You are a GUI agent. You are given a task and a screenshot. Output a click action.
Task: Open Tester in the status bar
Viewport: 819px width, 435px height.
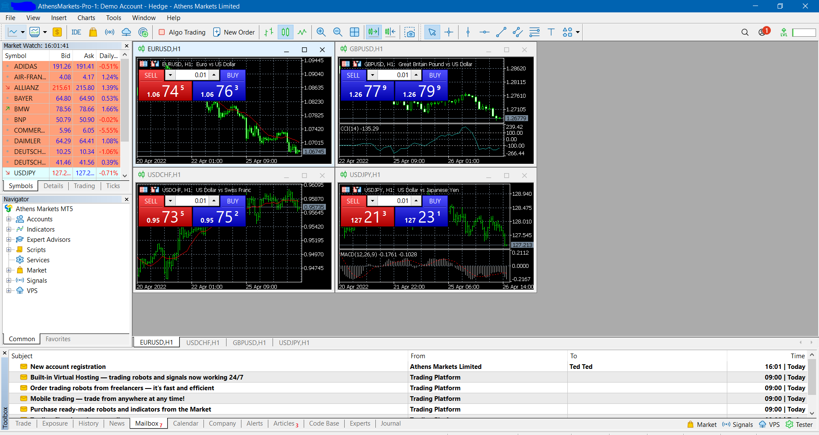pyautogui.click(x=800, y=425)
